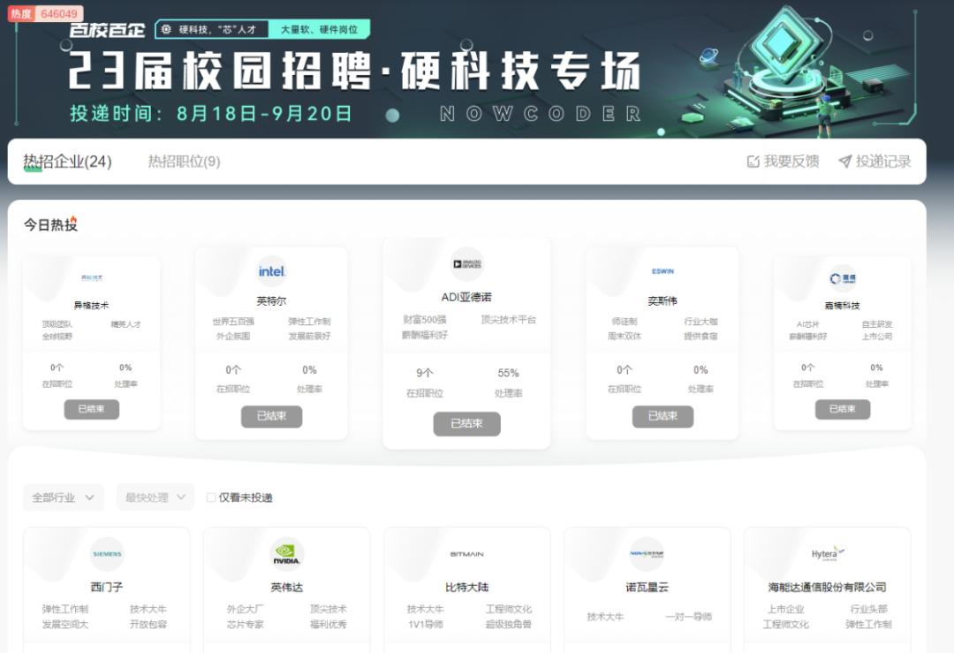
Task: Click the 23届校园招聘 banner title
Action: coord(354,71)
